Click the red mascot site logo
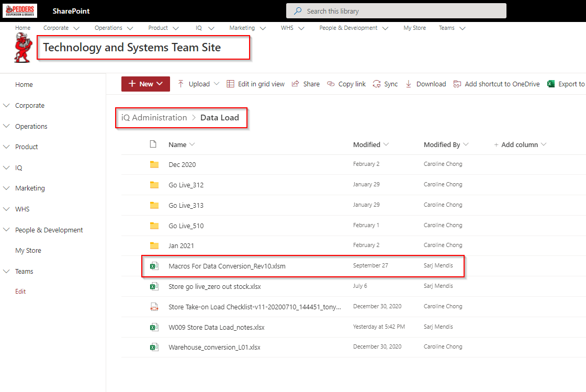Image resolution: width=586 pixels, height=392 pixels. 23,48
